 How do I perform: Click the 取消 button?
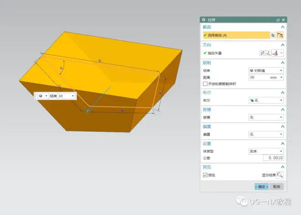276,186
